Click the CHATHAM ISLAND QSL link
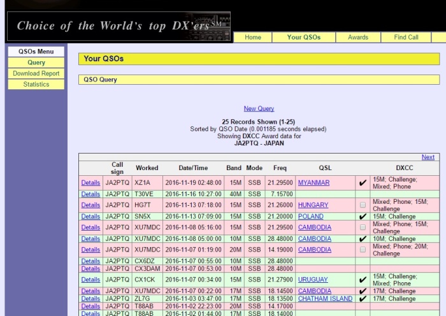This screenshot has height=316, width=446. pyautogui.click(x=325, y=299)
